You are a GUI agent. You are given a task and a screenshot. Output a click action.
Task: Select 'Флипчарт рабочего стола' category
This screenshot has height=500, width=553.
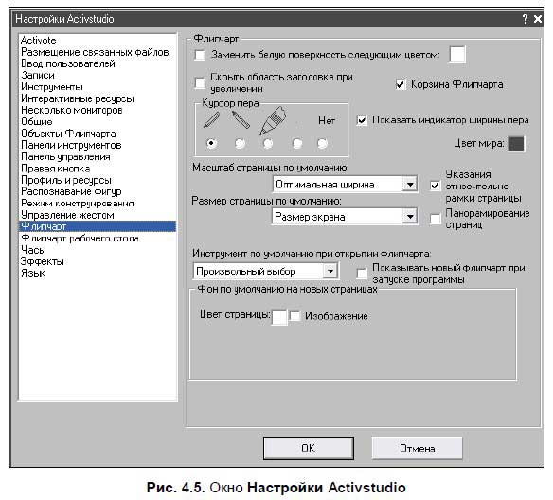pos(80,239)
